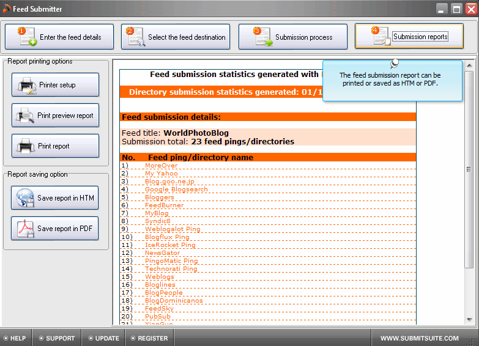The width and height of the screenshot is (479, 346).
Task: Click the green arrow document icon on Submission process
Action: (263, 37)
